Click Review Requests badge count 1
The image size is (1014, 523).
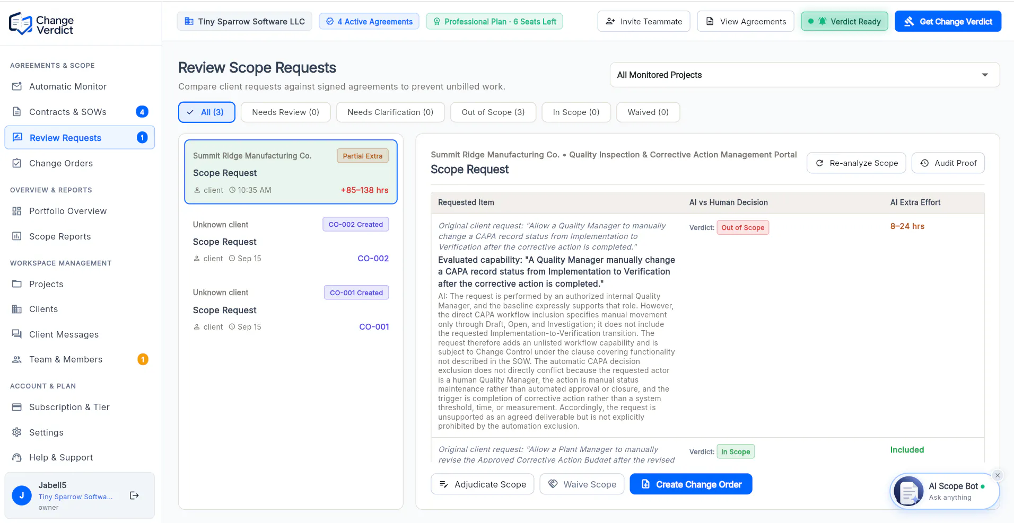(142, 138)
